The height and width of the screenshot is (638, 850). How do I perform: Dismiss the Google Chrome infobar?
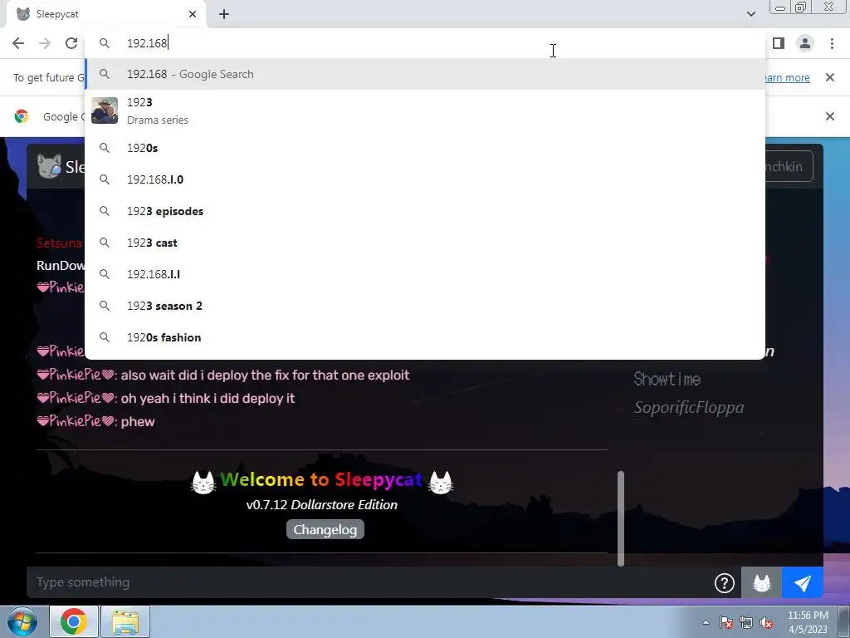[829, 116]
